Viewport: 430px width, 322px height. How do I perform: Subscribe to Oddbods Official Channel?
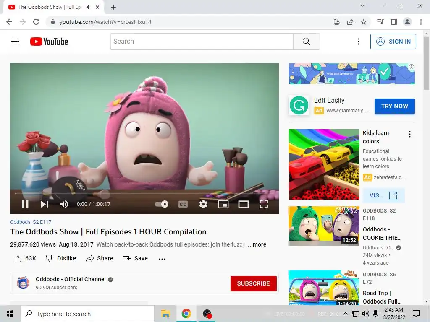(x=253, y=283)
